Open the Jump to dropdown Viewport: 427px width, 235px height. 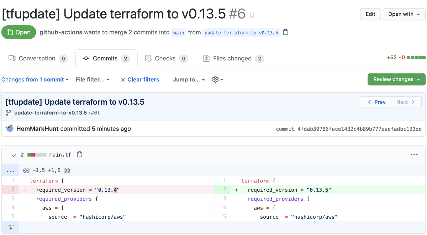pyautogui.click(x=189, y=80)
